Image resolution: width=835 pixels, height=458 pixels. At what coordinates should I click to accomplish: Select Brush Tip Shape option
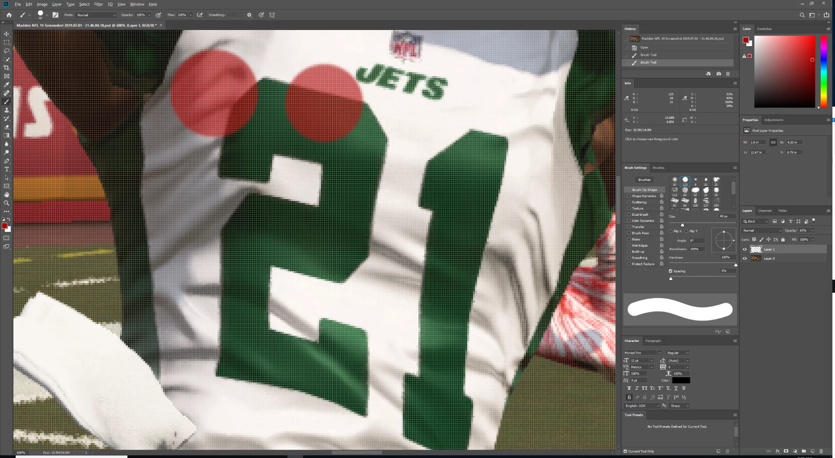pyautogui.click(x=645, y=190)
